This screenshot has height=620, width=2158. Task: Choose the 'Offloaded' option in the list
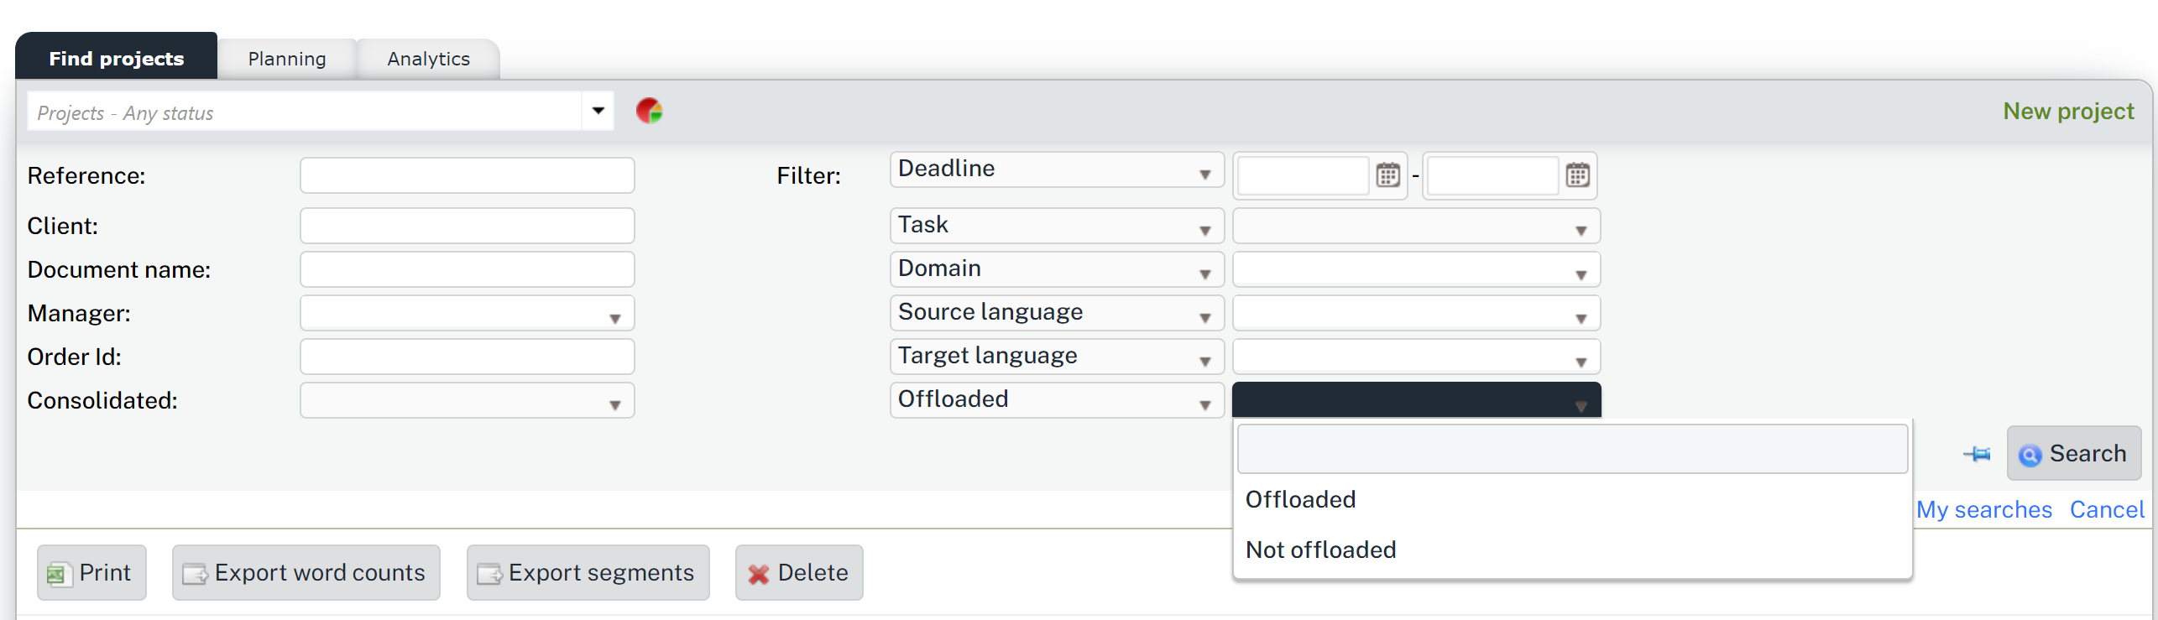[x=1300, y=499]
